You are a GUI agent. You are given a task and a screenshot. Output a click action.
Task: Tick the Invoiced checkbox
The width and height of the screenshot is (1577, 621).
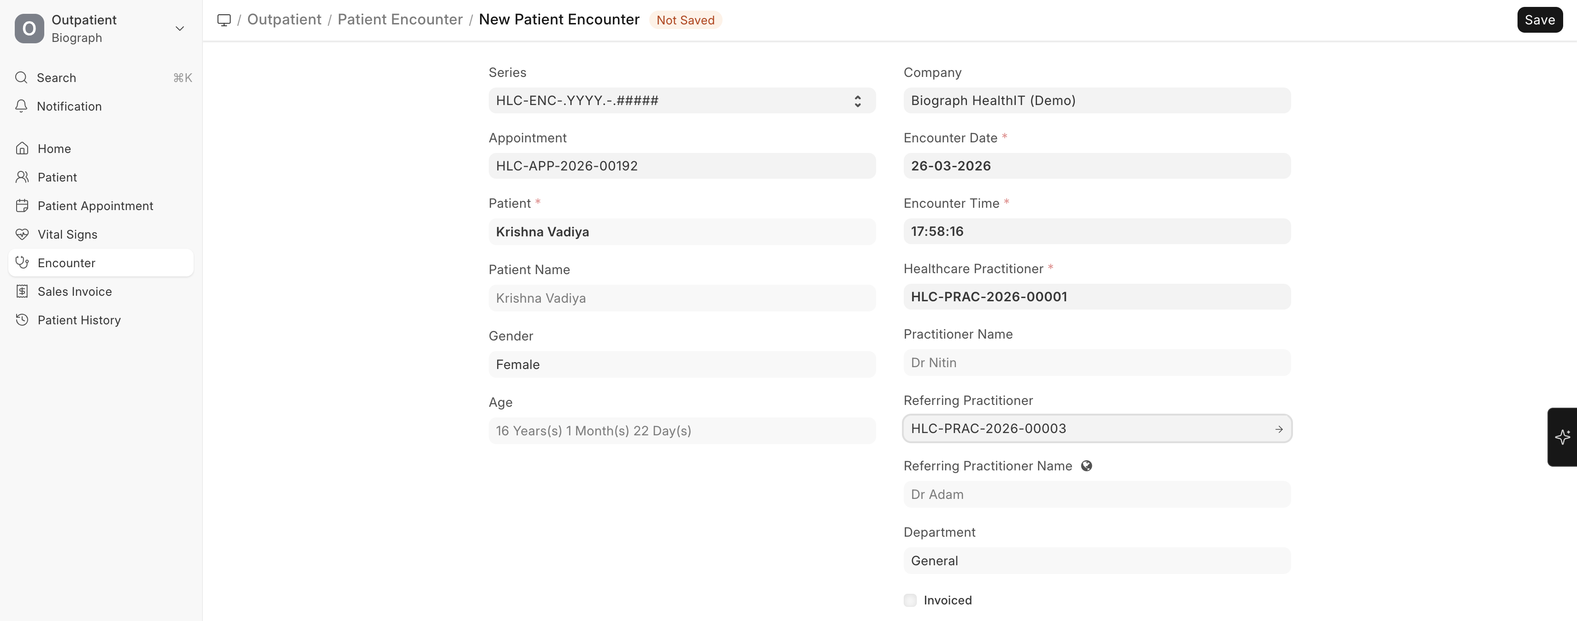910,600
